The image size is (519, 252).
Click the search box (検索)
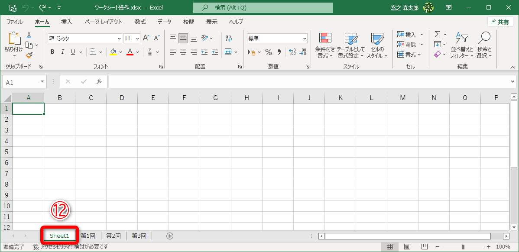263,7
